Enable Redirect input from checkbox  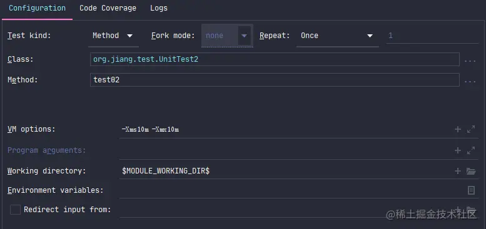point(15,210)
